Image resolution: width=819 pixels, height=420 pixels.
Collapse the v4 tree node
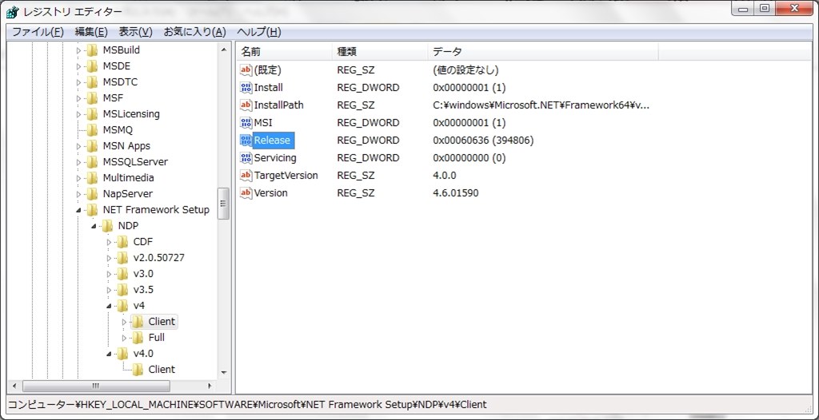coord(109,307)
